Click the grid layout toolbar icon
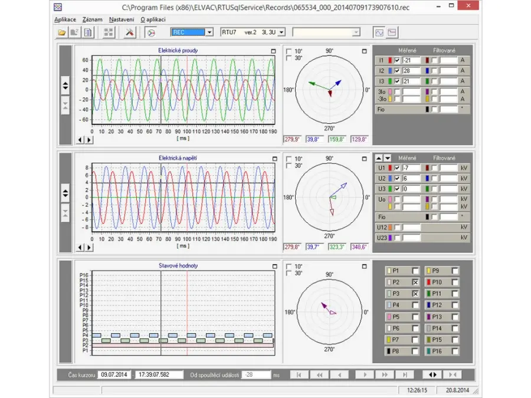Image resolution: width=531 pixels, height=398 pixels. [109, 32]
